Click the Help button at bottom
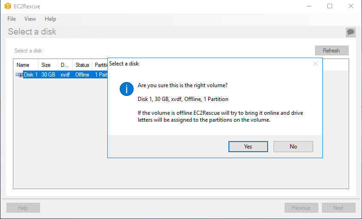The height and width of the screenshot is (219, 362). (23, 207)
